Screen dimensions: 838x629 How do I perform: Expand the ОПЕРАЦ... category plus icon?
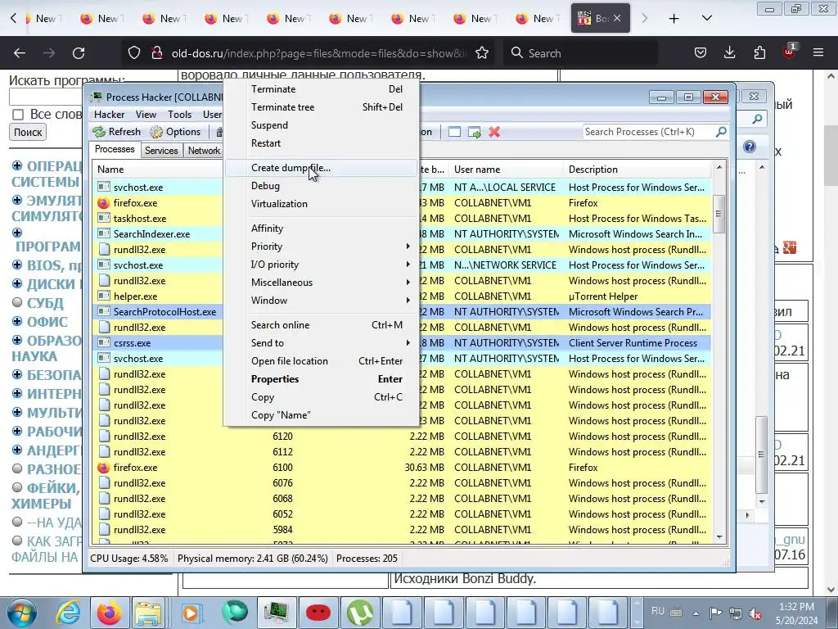(x=17, y=165)
